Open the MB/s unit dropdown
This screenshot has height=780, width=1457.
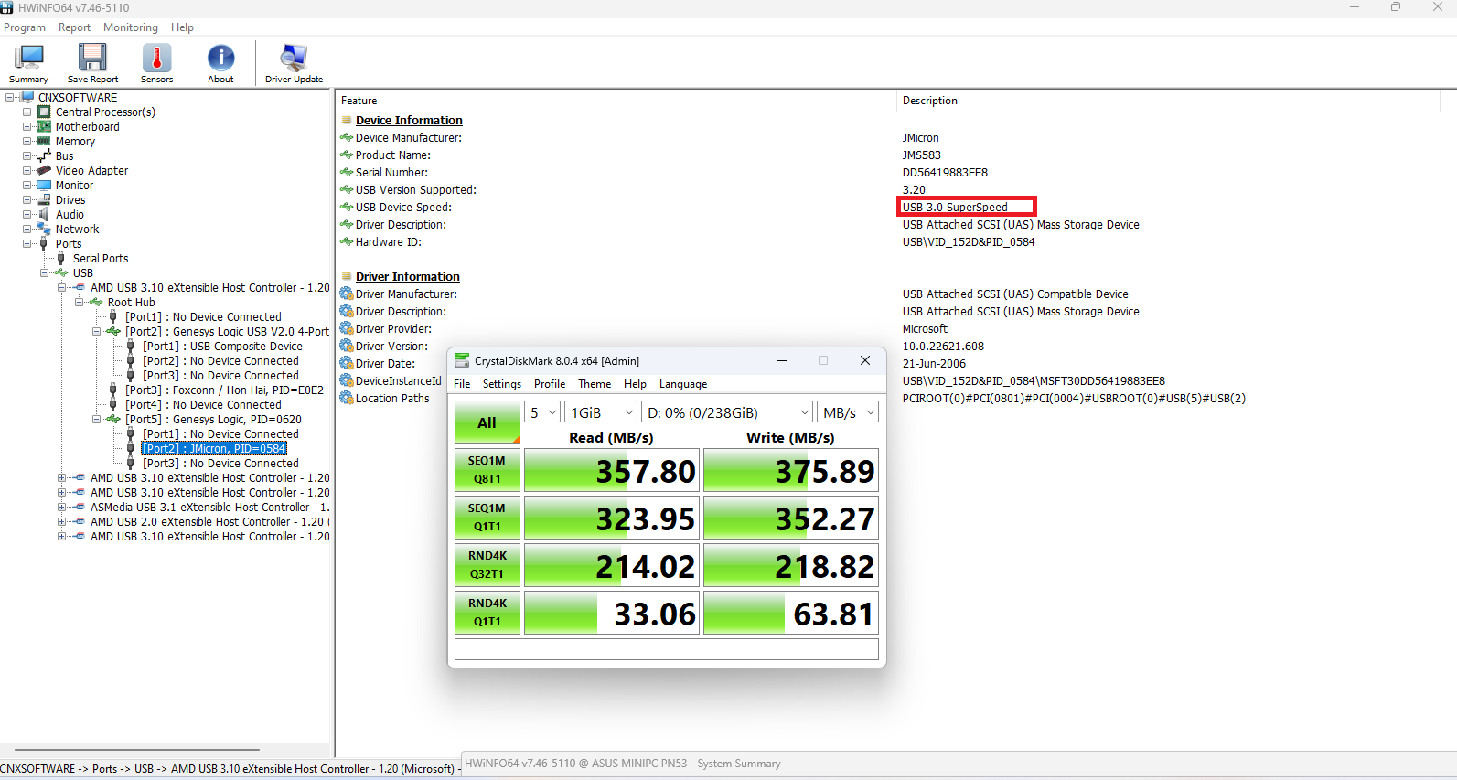pos(847,412)
